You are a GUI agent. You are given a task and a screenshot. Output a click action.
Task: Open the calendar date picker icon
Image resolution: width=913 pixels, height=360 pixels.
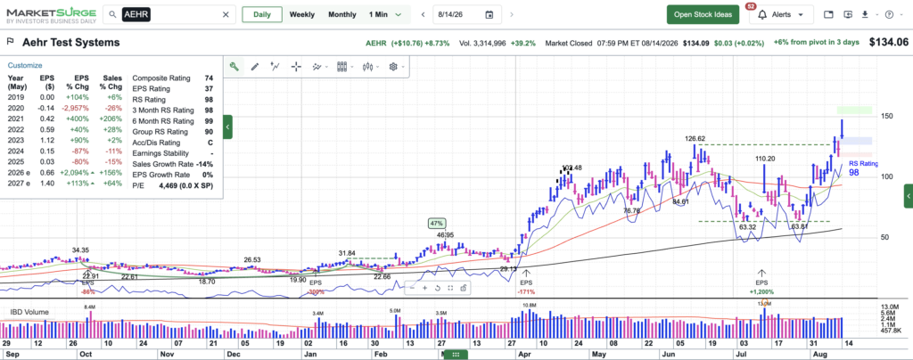(489, 14)
